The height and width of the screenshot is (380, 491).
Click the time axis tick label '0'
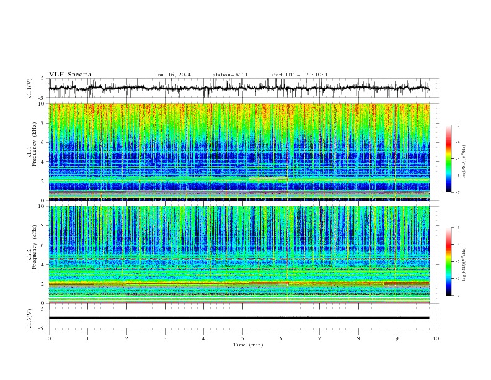49,338
